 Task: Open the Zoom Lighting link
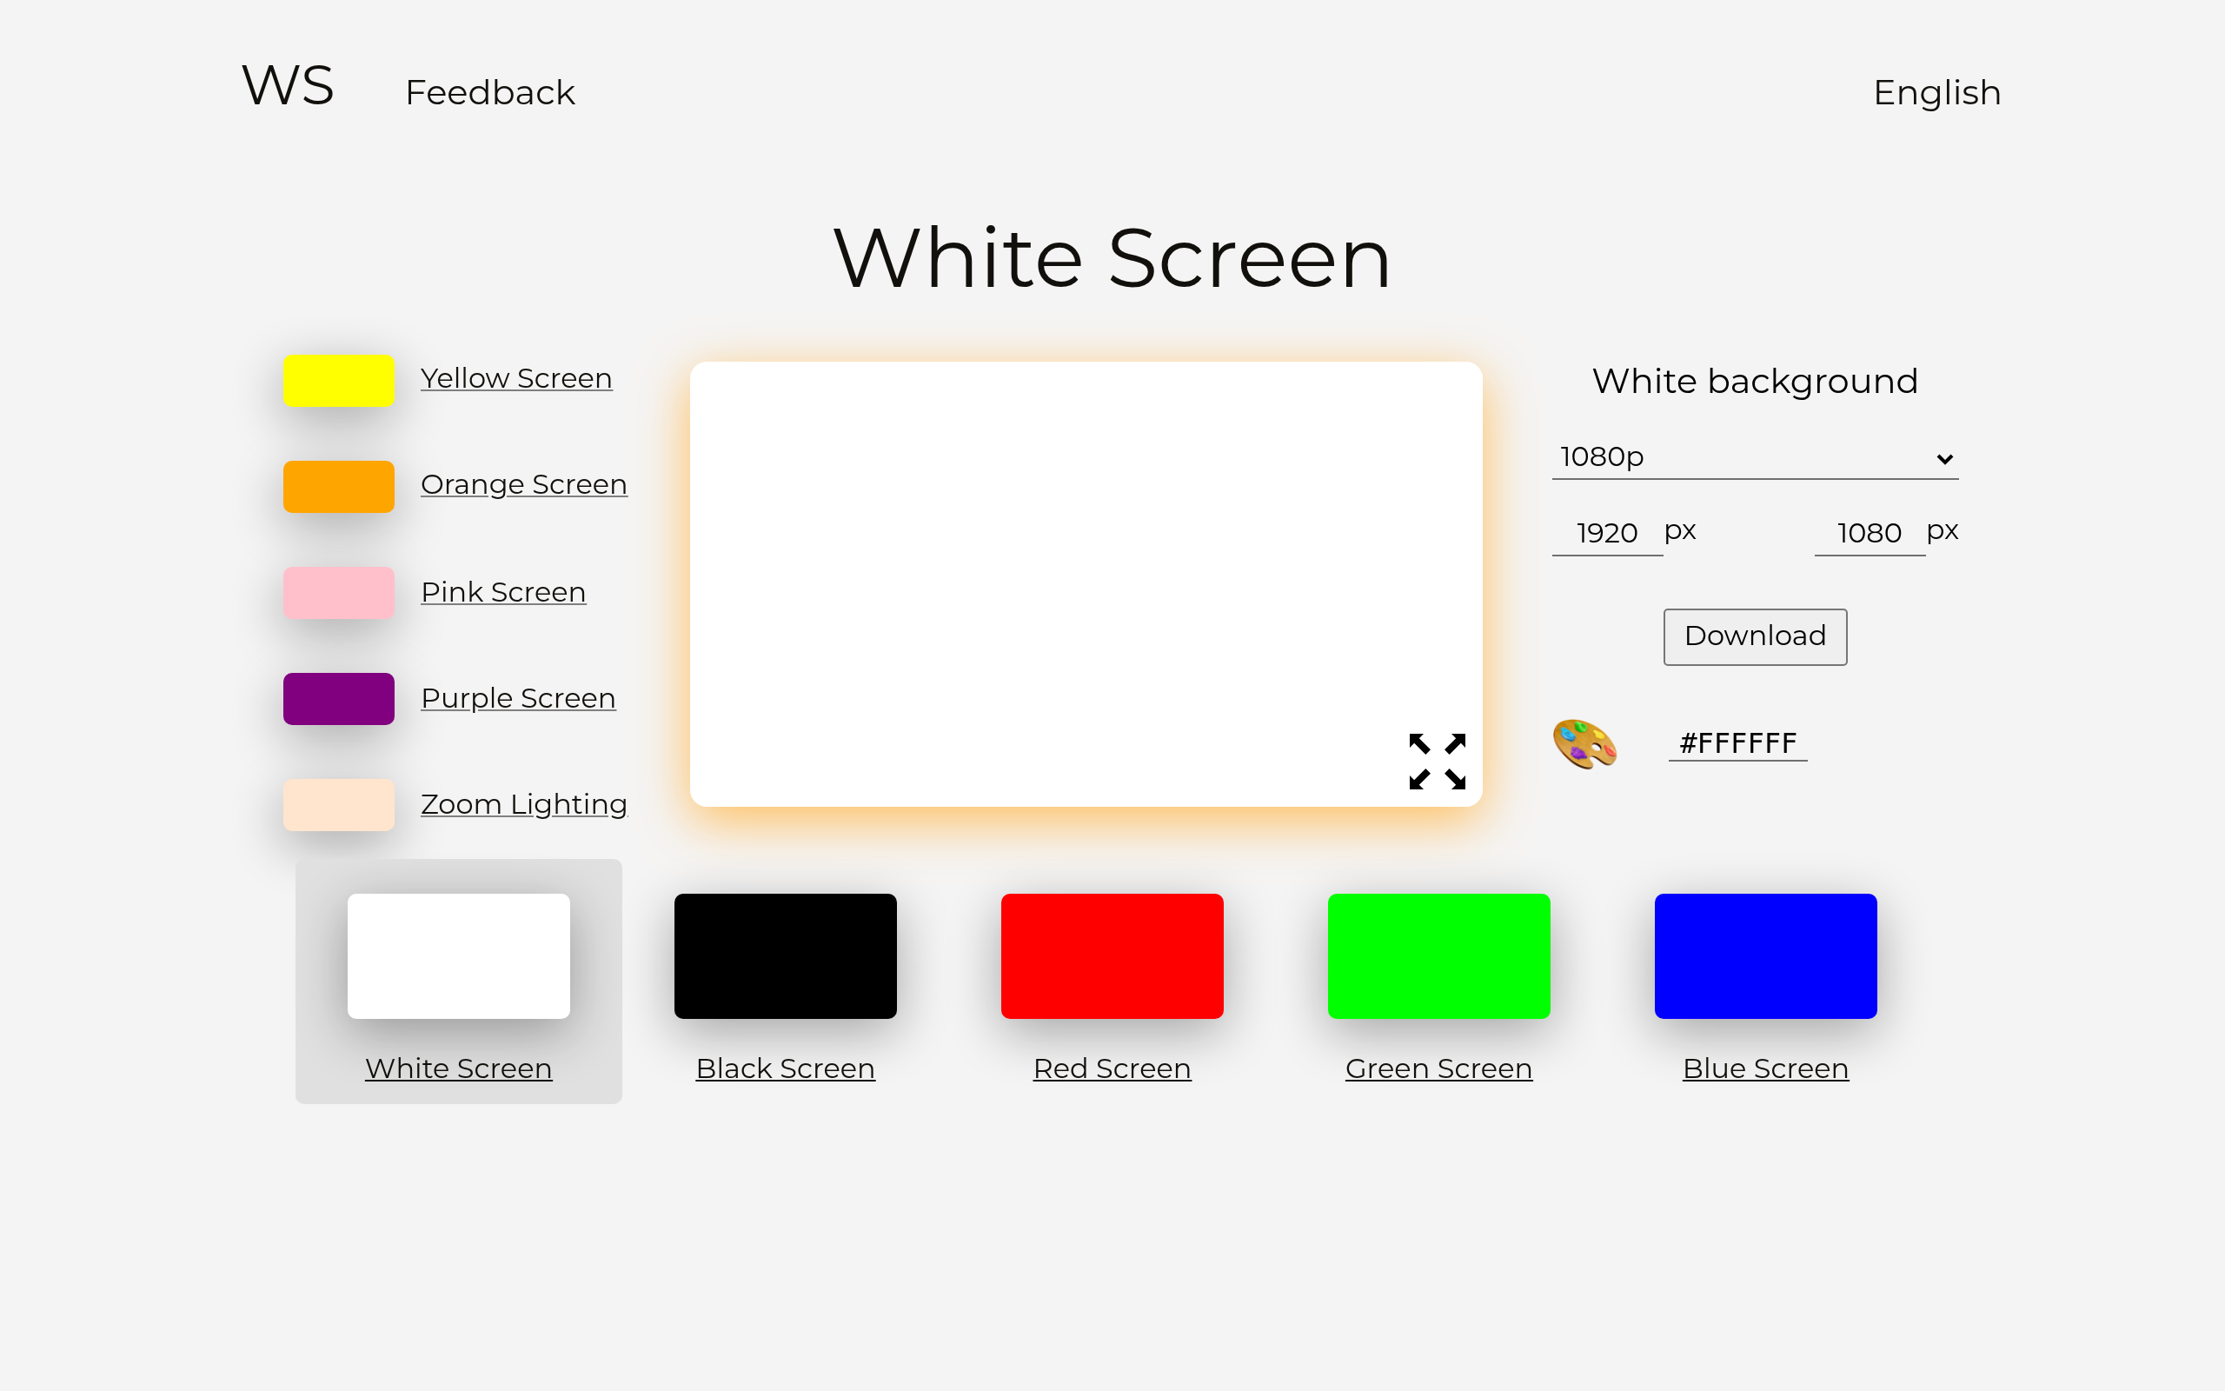click(x=523, y=805)
